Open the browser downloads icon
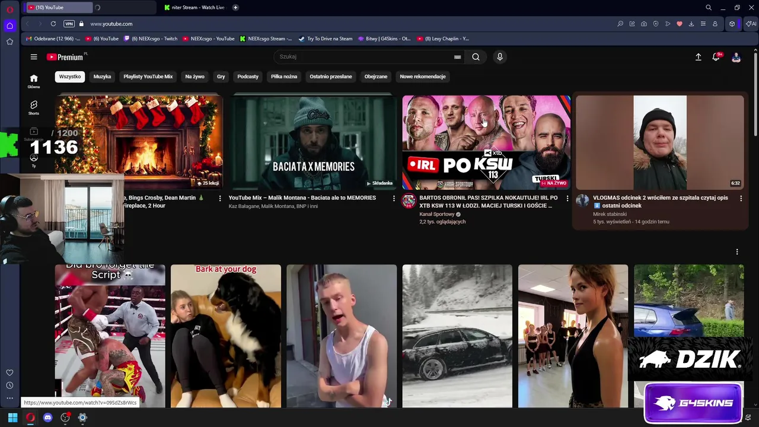The image size is (759, 427). click(x=691, y=24)
